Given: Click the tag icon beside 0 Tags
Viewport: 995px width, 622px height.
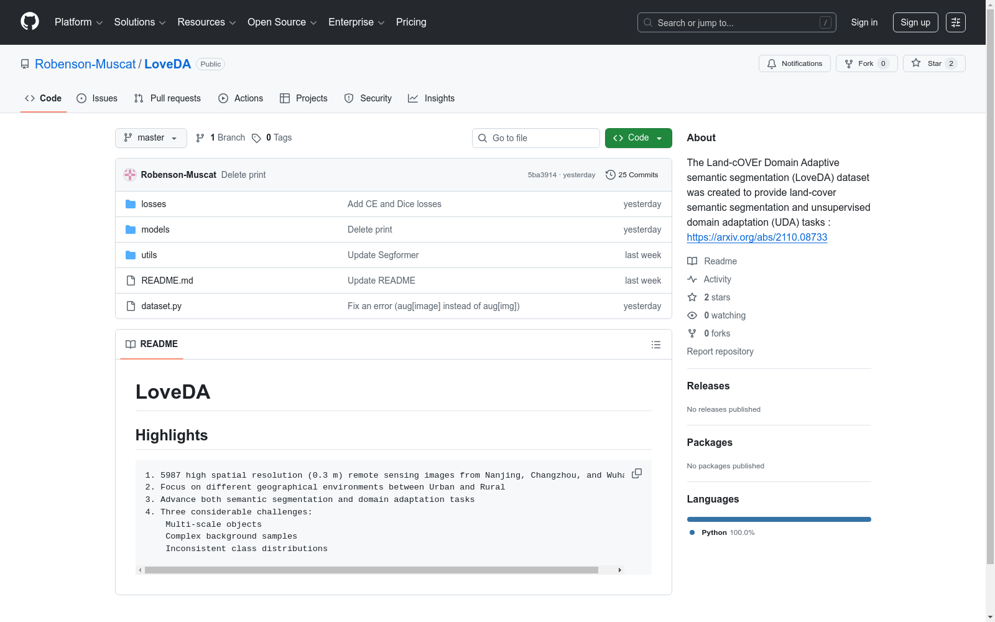Looking at the screenshot, I should (256, 138).
